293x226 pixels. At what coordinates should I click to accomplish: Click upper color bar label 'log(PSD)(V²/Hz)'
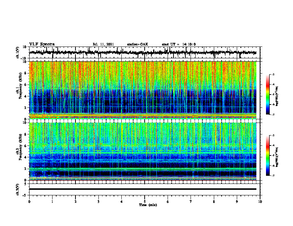pyautogui.click(x=277, y=96)
